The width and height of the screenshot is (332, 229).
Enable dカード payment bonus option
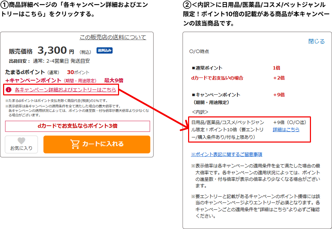point(78,126)
